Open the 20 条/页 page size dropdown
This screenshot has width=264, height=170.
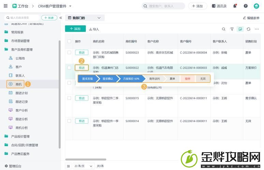84,166
